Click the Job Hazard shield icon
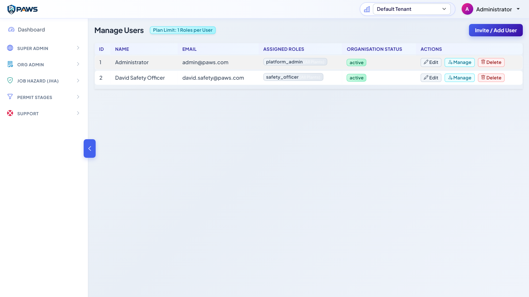This screenshot has height=297, width=529. point(10,80)
